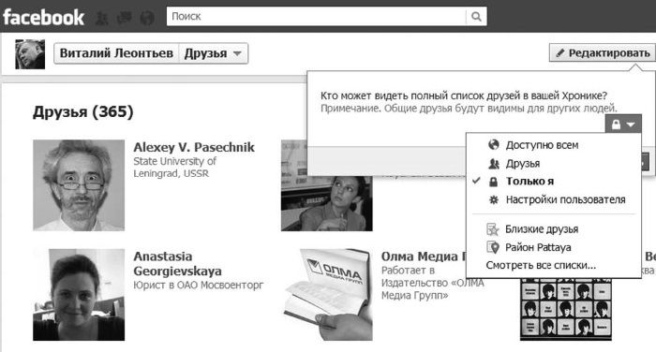Screen dimensions: 656x352
Task: Click Смотреть все списки link
Action: click(541, 266)
